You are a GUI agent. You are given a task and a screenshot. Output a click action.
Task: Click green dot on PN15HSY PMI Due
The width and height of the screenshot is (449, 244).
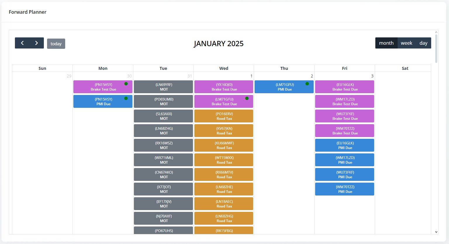click(126, 98)
